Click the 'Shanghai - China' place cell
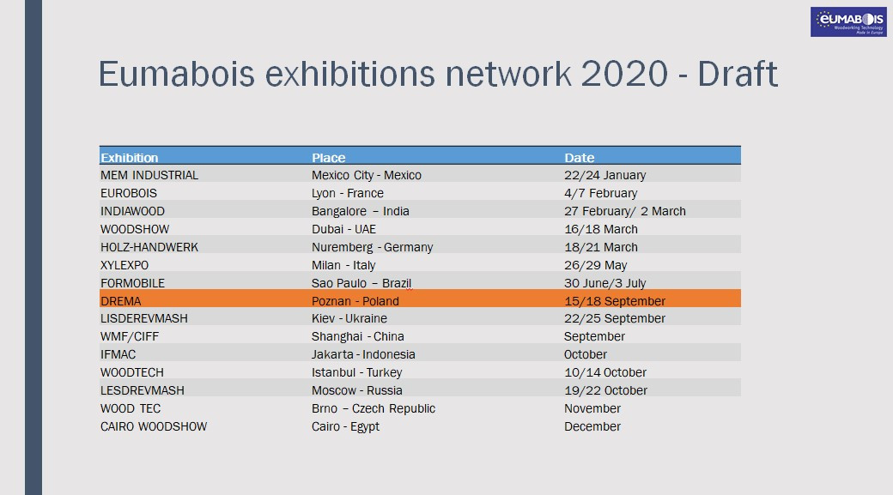 coord(358,337)
